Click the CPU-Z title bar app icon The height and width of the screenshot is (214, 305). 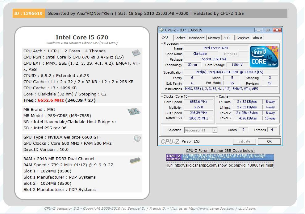point(161,30)
